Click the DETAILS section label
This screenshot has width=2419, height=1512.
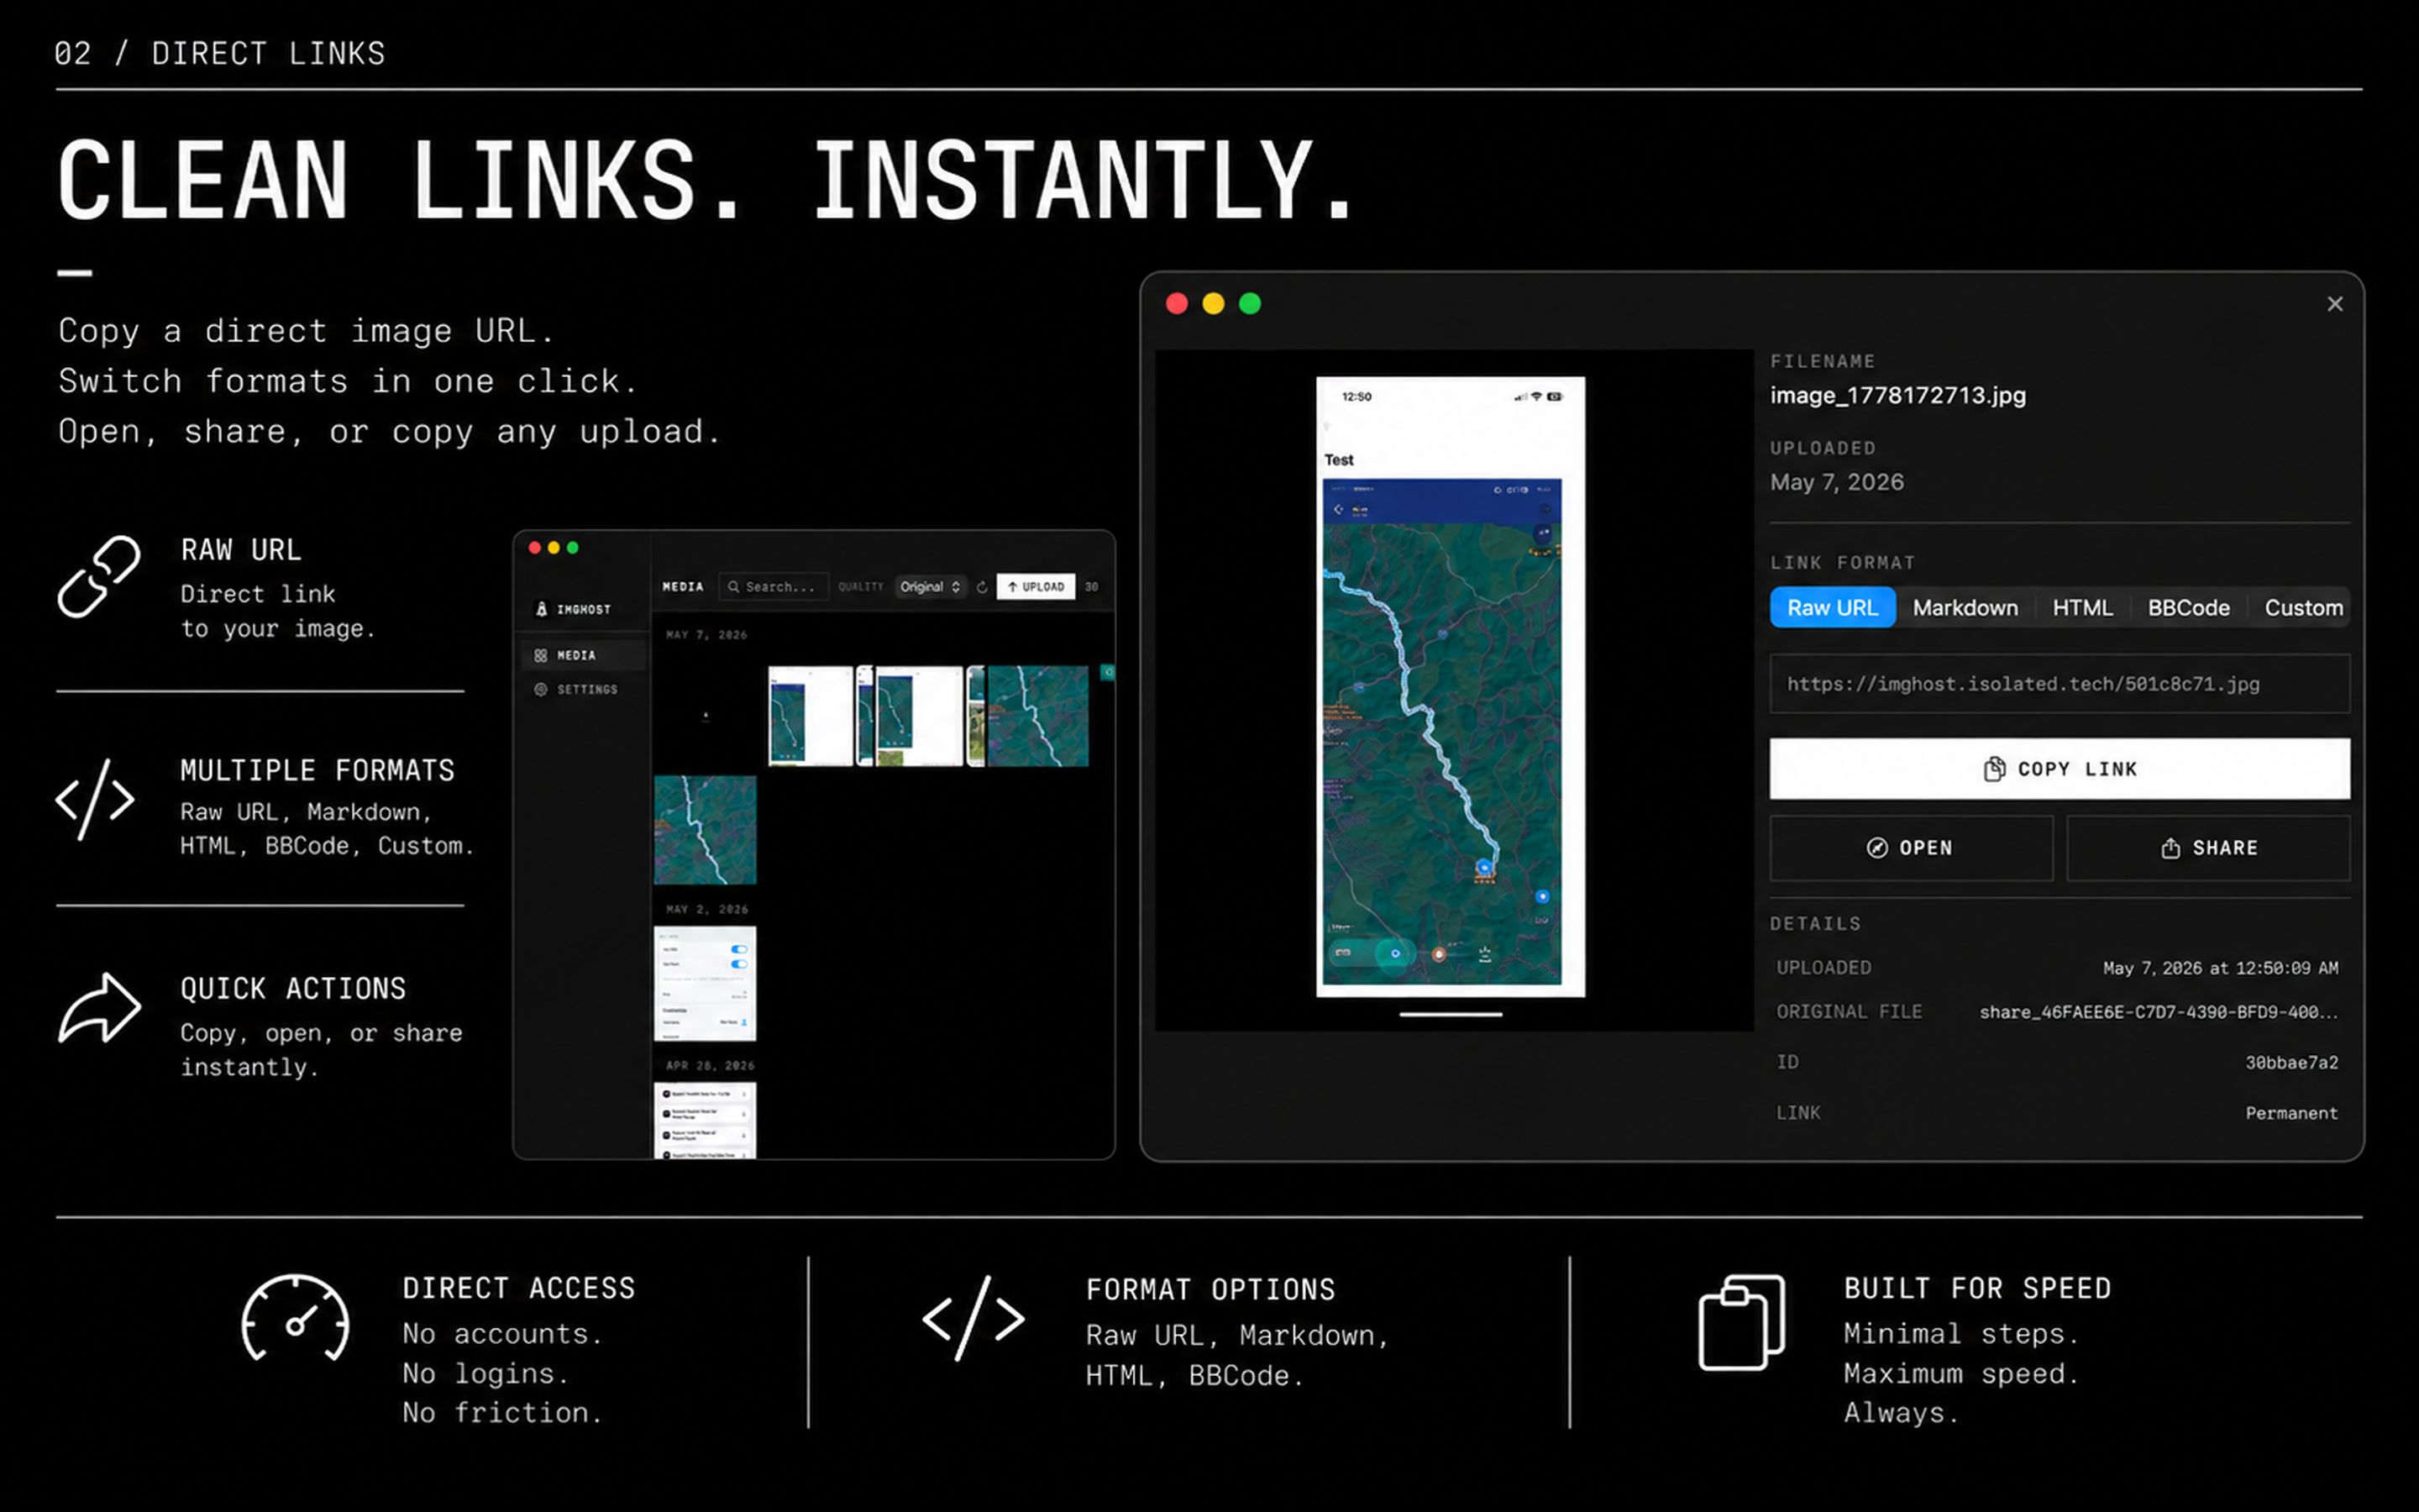(x=1815, y=924)
